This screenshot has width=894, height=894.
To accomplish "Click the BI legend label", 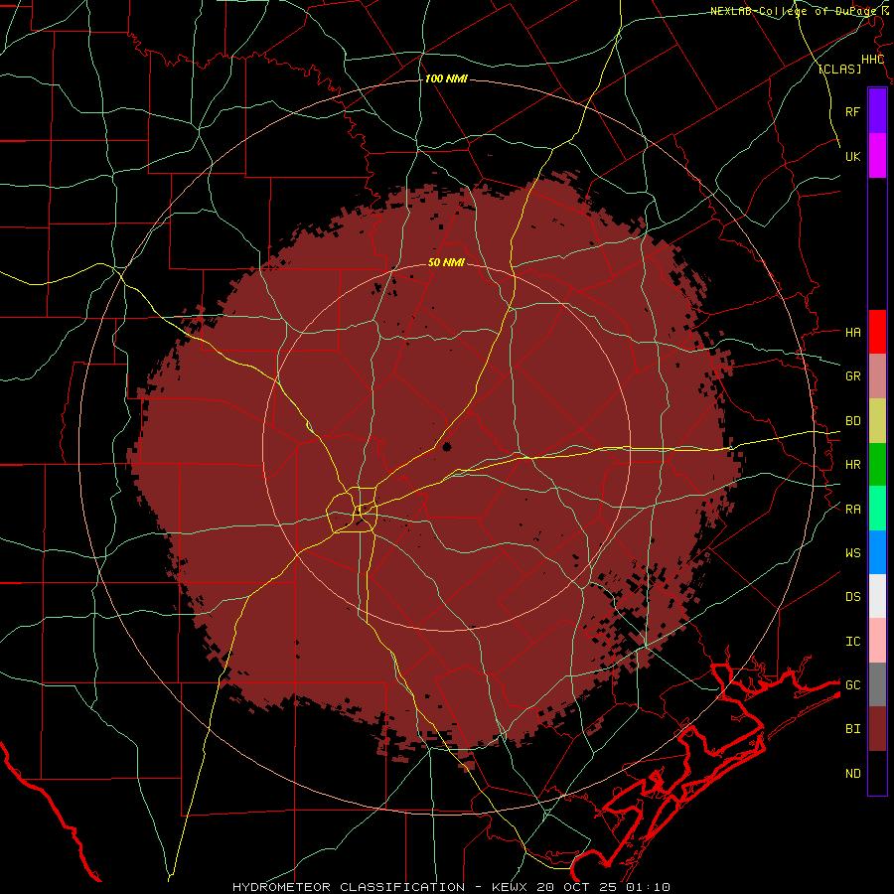I will click(852, 729).
